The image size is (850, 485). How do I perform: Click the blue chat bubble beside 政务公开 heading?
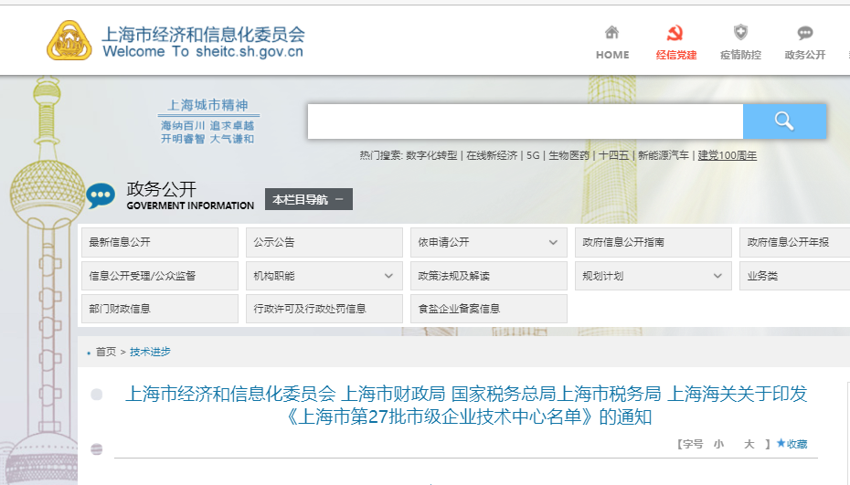[x=101, y=195]
